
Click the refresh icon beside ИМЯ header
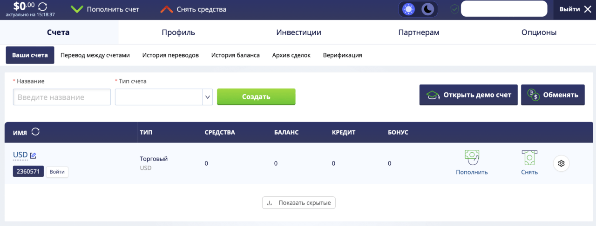35,132
